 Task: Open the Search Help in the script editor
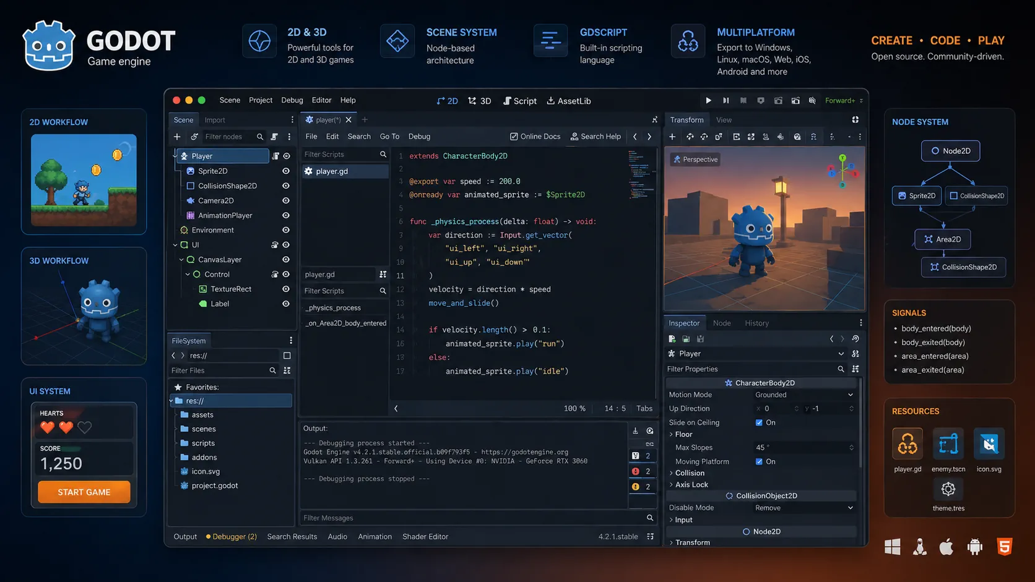click(x=595, y=136)
